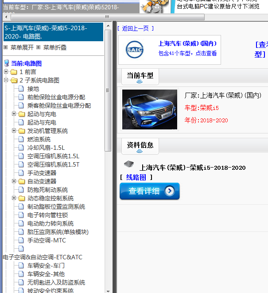Click the page icon beside 胎压监测系统(单独模块)
268x293 pixels.
(21, 232)
